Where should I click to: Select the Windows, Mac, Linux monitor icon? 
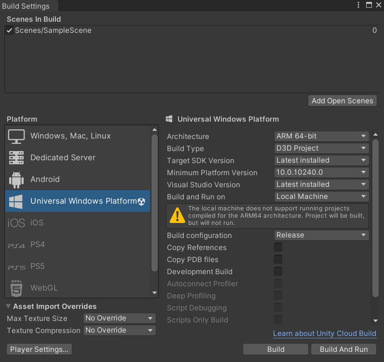(16, 136)
